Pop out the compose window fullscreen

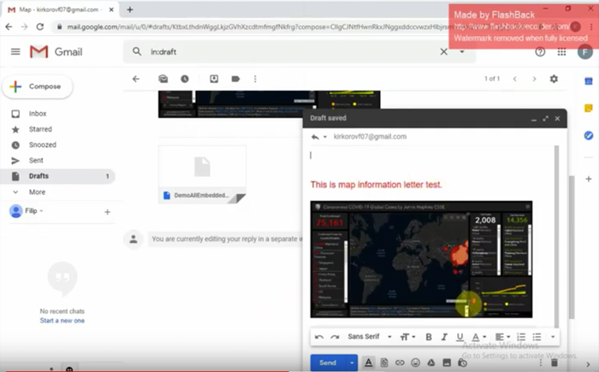pos(546,118)
